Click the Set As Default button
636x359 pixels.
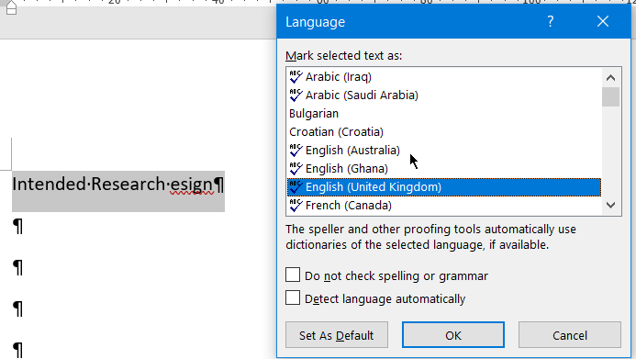(337, 335)
